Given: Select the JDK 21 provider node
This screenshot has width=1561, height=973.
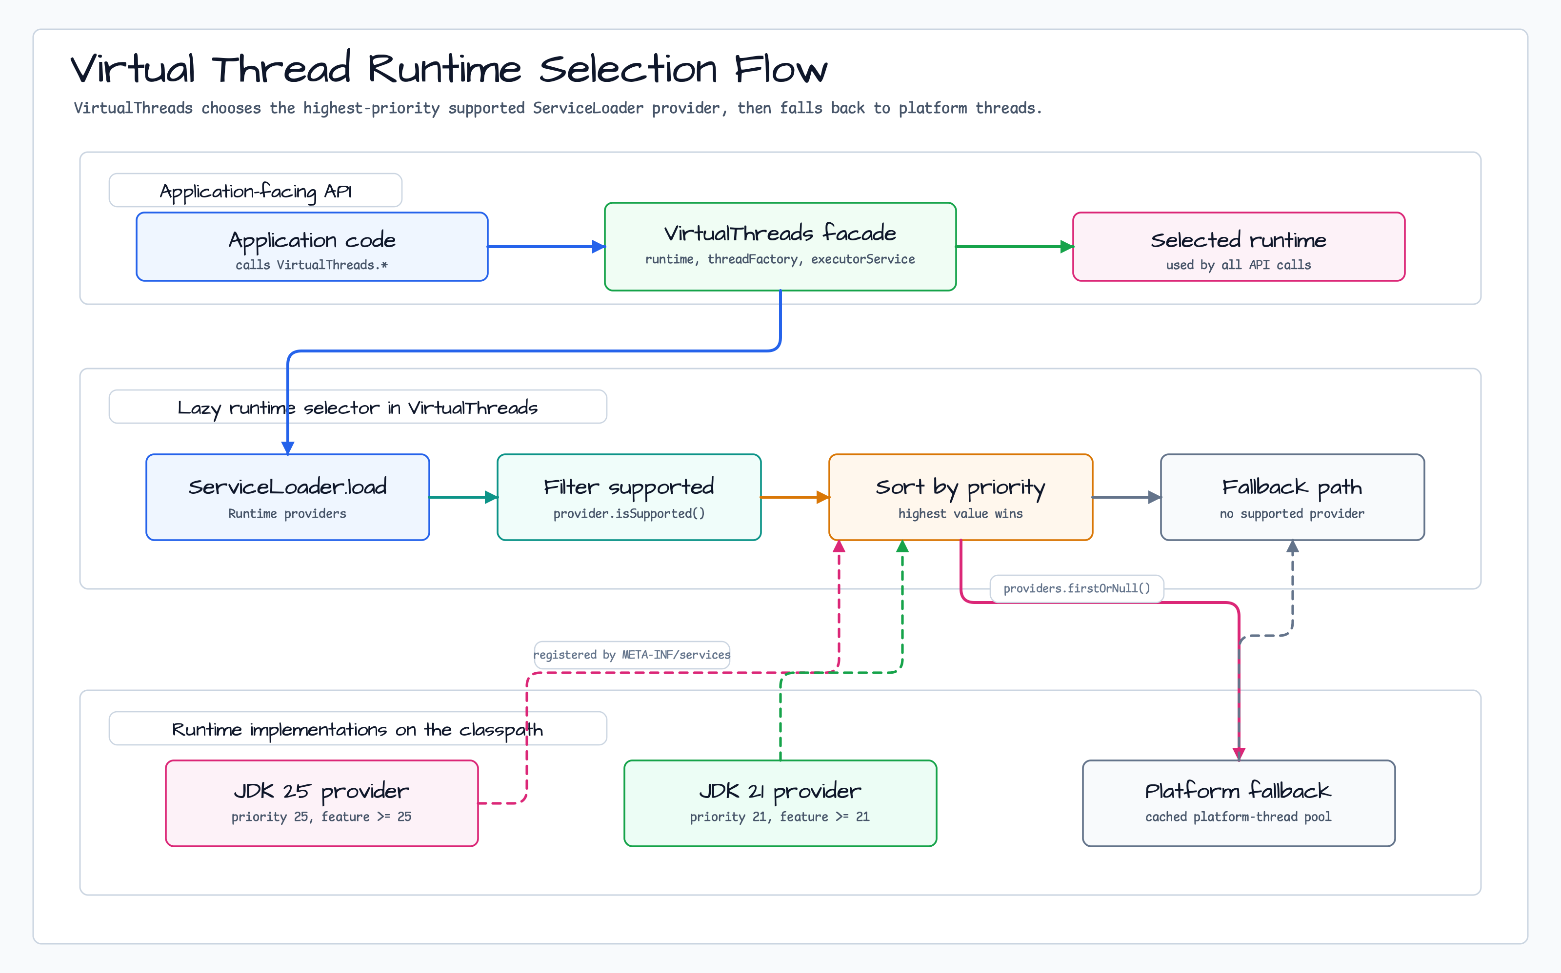Looking at the screenshot, I should (x=780, y=803).
